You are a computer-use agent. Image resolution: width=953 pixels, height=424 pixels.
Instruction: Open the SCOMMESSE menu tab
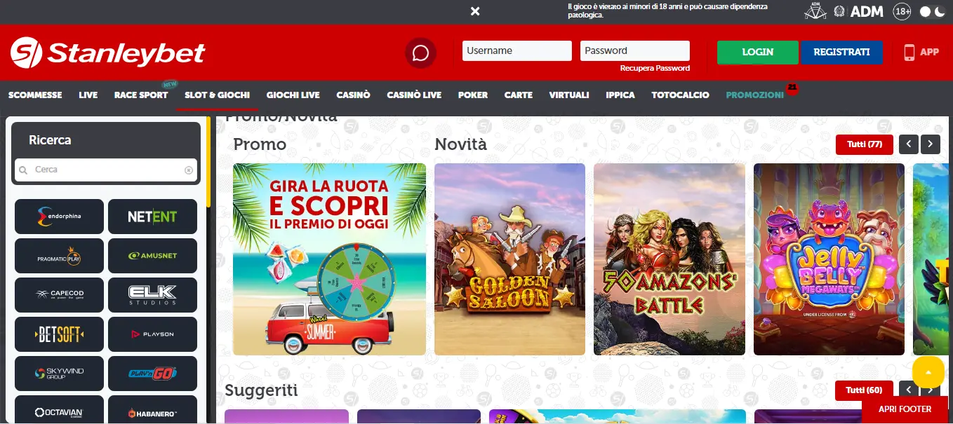point(35,95)
